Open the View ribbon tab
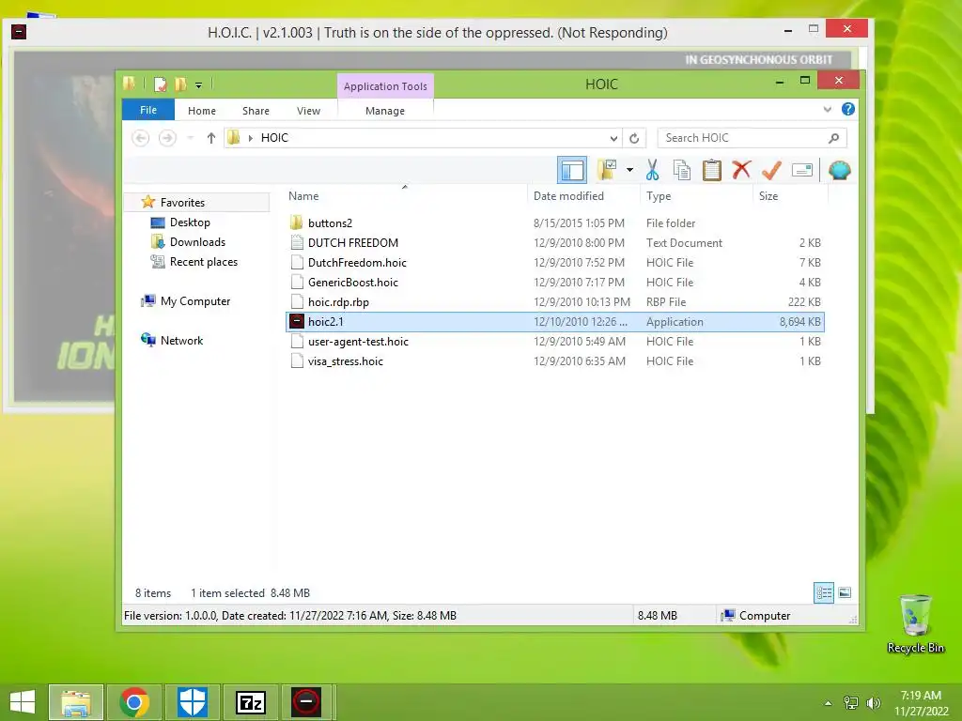This screenshot has height=721, width=962. tap(308, 111)
